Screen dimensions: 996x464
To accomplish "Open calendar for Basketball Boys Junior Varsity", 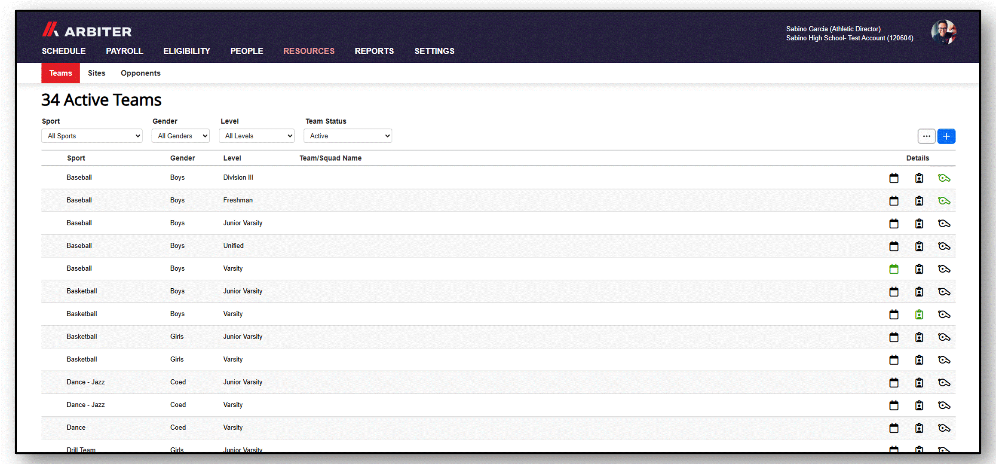I will (x=894, y=292).
